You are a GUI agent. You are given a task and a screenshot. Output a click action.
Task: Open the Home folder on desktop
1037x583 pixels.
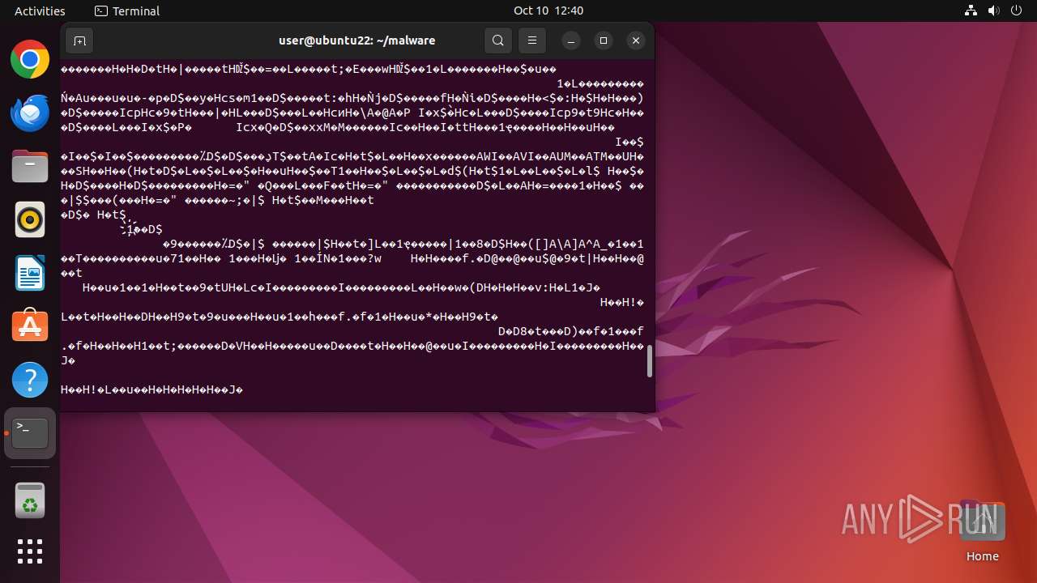[x=983, y=530]
